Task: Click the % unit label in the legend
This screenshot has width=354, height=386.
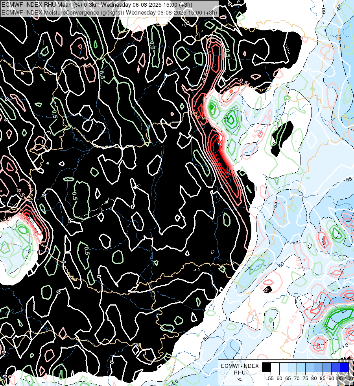Action: (240, 380)
